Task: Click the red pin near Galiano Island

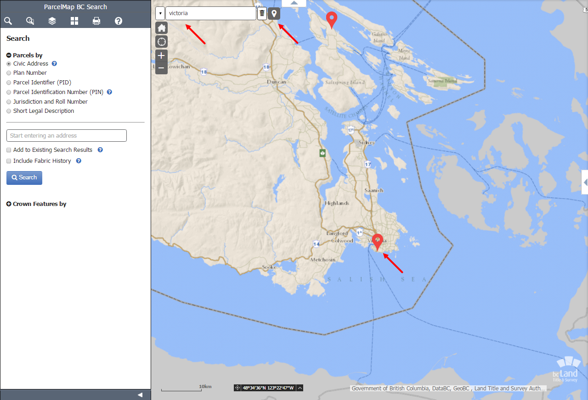Action: click(x=331, y=20)
